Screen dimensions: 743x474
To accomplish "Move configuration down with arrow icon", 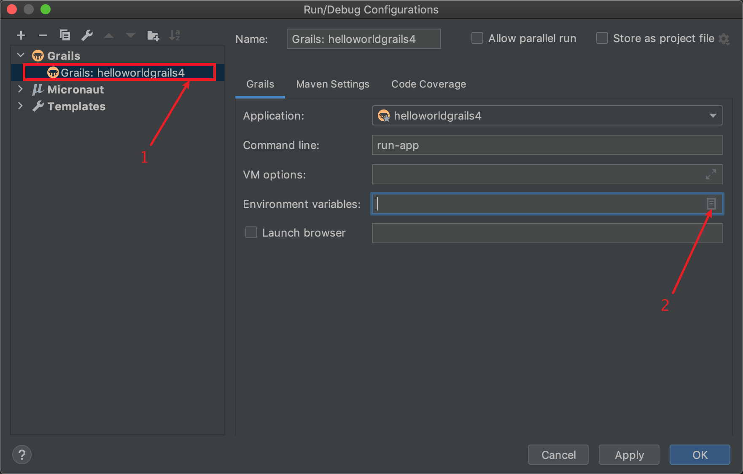I will point(131,36).
